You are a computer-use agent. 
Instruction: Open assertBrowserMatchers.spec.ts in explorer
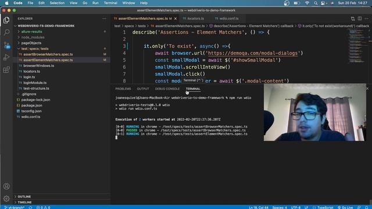click(48, 54)
